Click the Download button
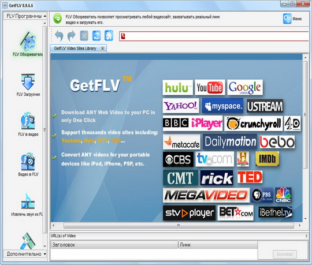Image resolution: width=312 pixels, height=265 pixels. point(285,254)
